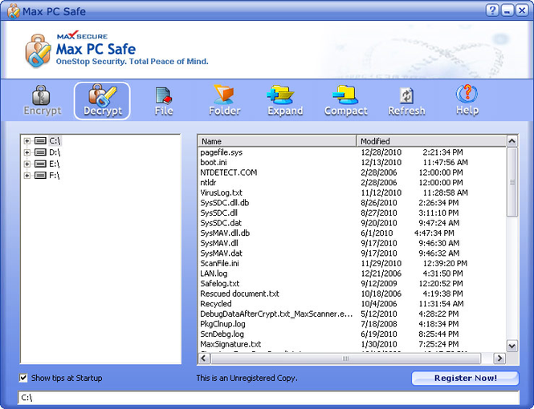Expand the D:\ drive node

[27, 152]
